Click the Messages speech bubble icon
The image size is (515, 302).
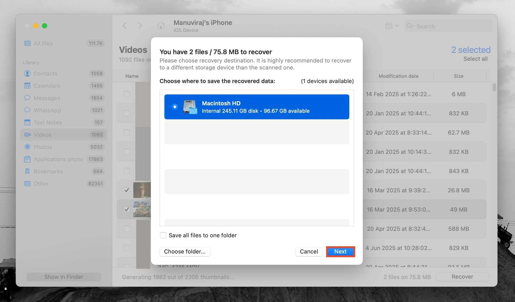28,98
